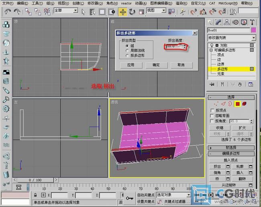Expand the 对称 modifier node
261x207 pixels.
(x=217, y=45)
